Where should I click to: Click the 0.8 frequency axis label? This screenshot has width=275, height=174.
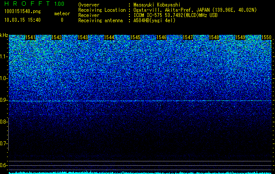tap(3, 122)
